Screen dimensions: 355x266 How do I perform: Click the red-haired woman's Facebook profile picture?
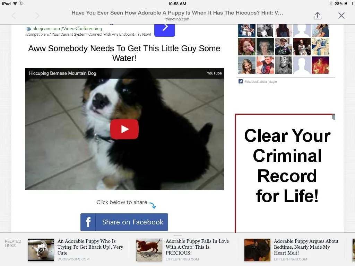(247, 47)
